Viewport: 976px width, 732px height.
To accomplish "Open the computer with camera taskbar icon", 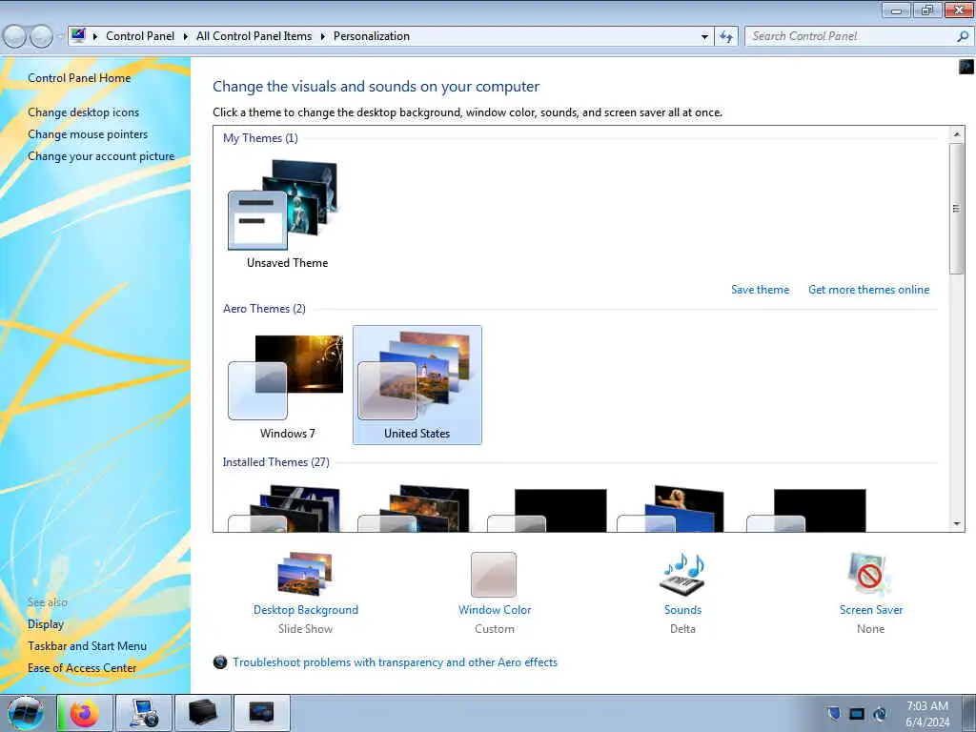I will [x=144, y=713].
